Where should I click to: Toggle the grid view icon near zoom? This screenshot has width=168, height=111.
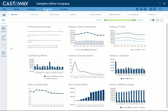[158, 20]
